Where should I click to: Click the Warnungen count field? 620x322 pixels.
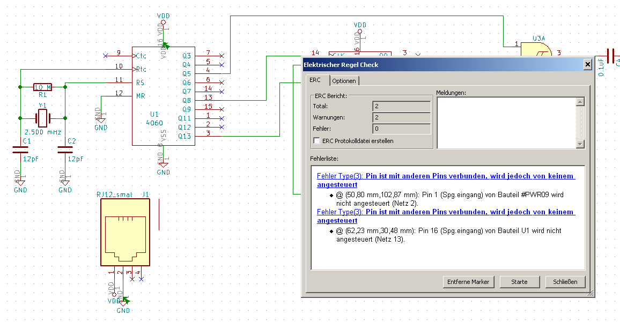pos(401,117)
